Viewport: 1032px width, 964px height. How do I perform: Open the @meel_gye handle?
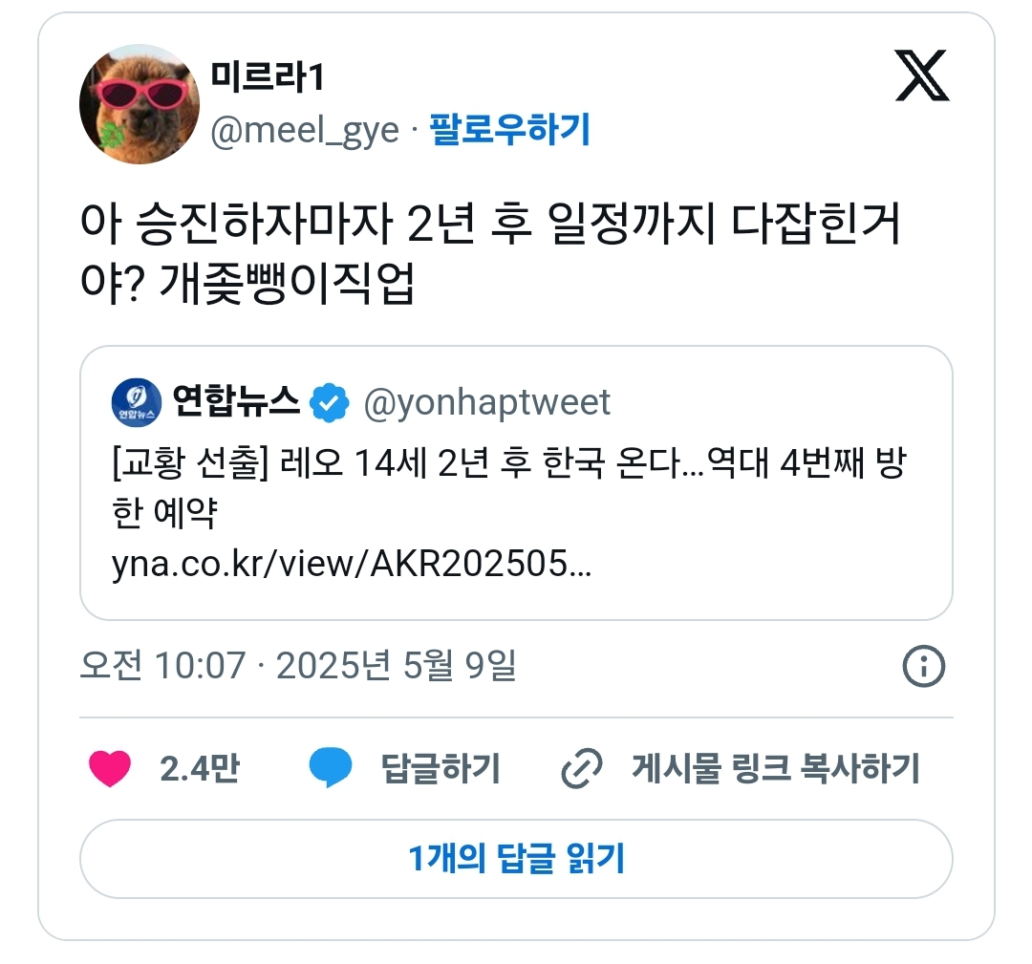click(x=305, y=130)
